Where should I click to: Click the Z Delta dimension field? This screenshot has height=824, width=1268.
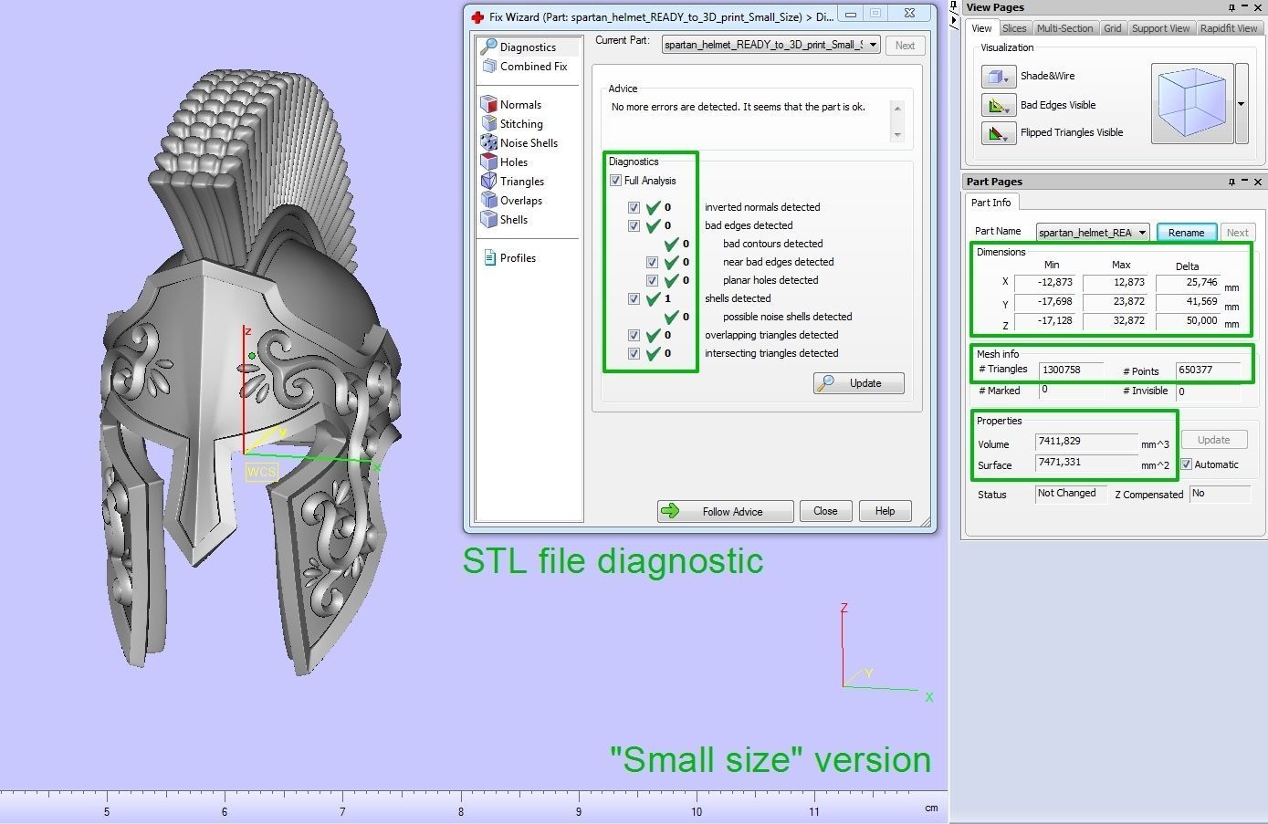[x=1189, y=321]
